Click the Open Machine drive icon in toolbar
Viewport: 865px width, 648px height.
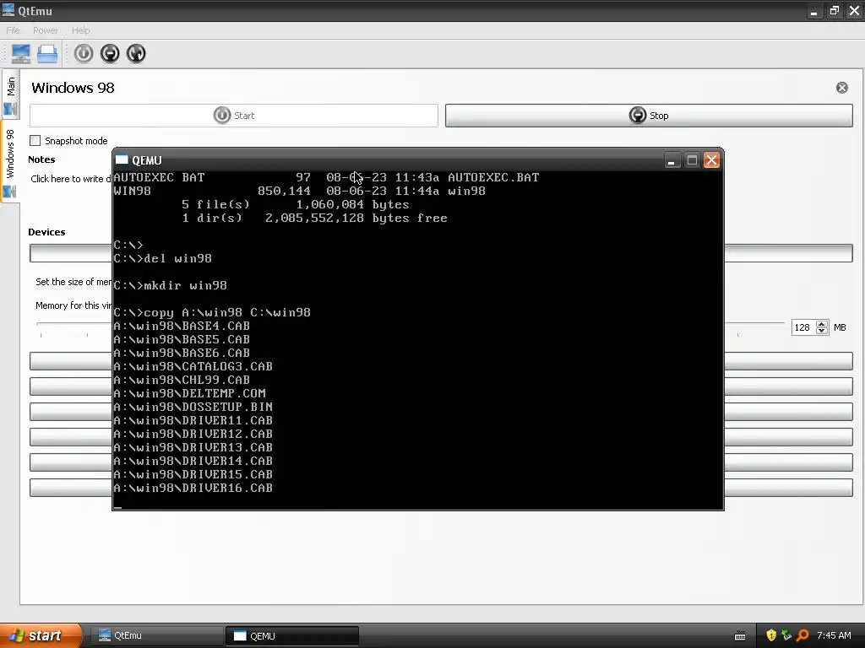[47, 53]
